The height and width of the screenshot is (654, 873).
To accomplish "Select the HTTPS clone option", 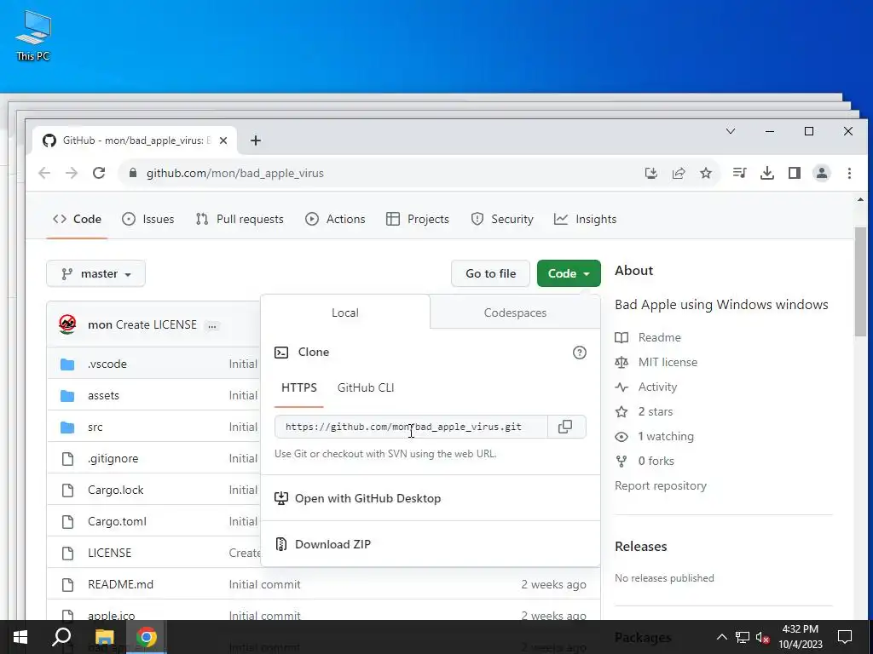I will point(299,387).
